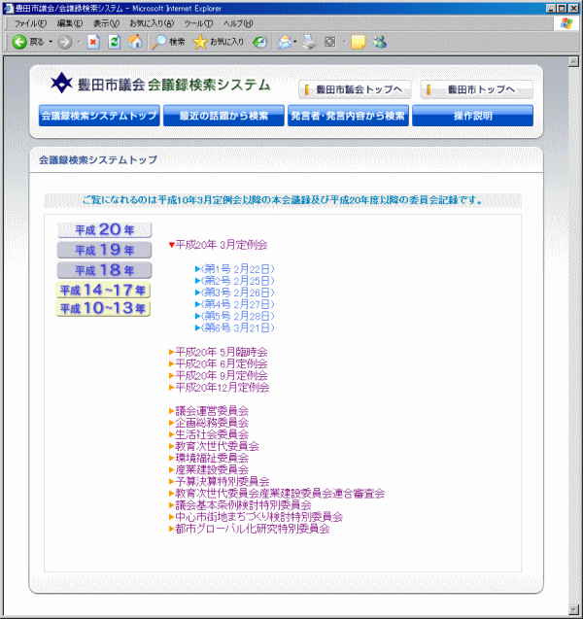Open Back button history dropdown arrow
The width and height of the screenshot is (583, 619).
tap(51, 42)
